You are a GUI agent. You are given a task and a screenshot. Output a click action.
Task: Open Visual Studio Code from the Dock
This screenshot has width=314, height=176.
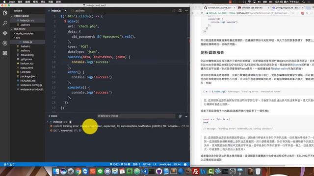coord(144,171)
